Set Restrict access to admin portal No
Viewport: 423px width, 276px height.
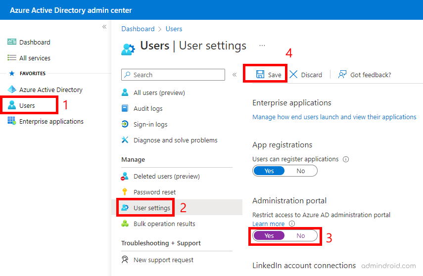300,236
